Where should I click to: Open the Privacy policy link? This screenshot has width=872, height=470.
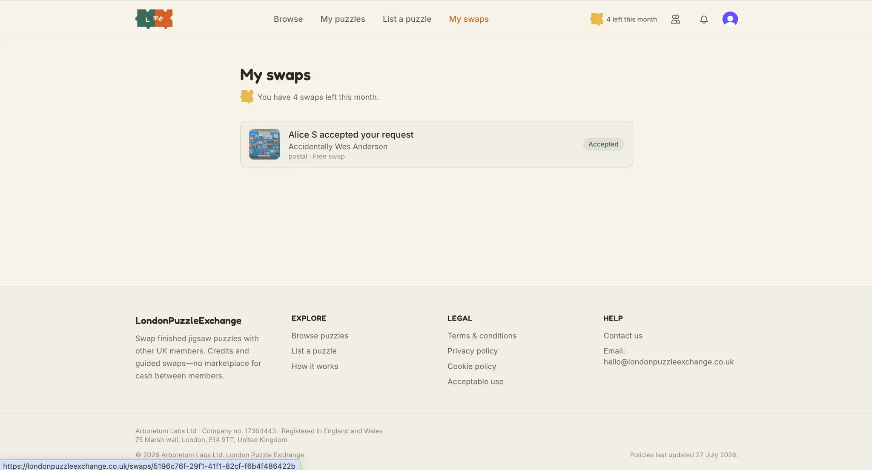tap(473, 351)
